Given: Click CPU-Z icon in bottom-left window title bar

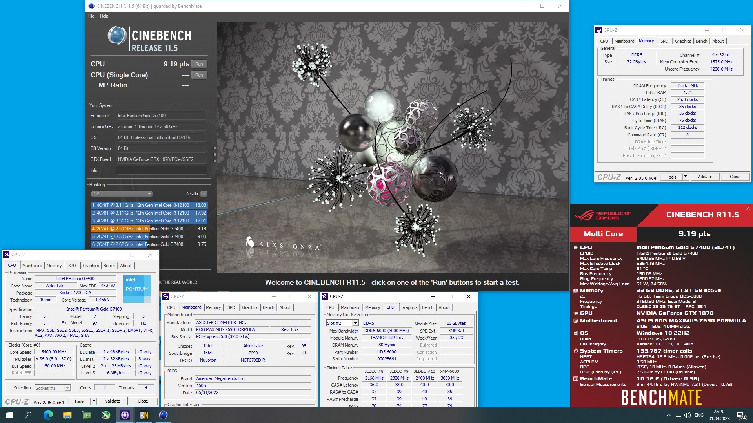Looking at the screenshot, I should (6, 255).
